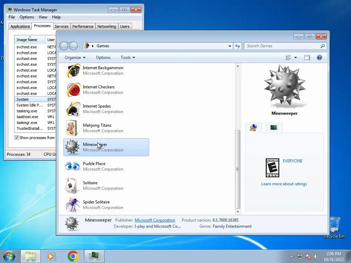Select the taskmgr.exe process

35,123
